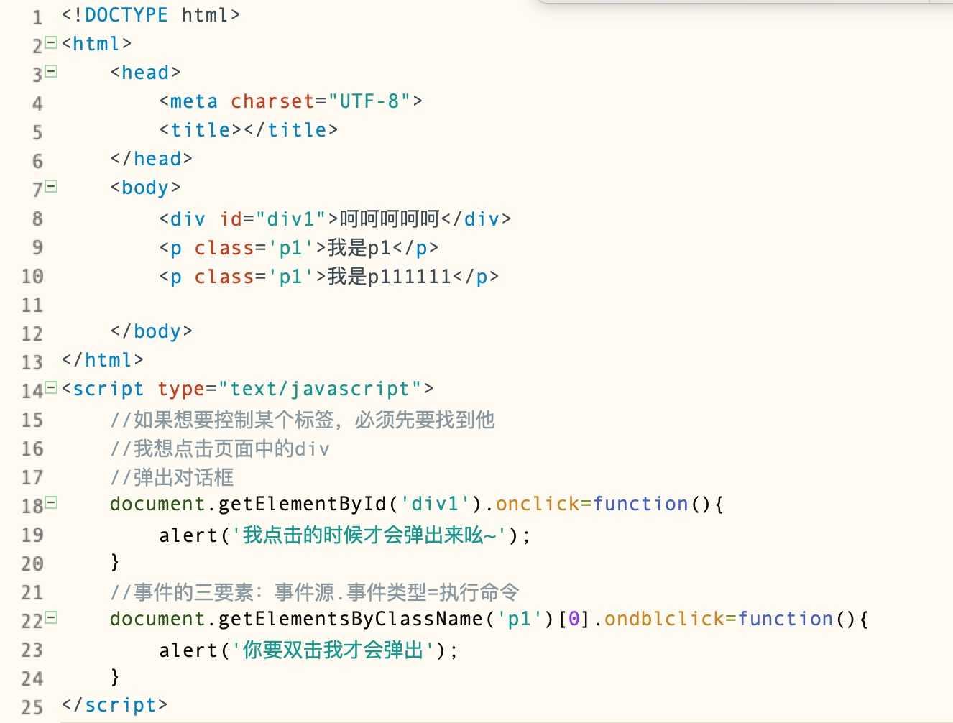Click the closing '</head>' tag

click(x=152, y=159)
